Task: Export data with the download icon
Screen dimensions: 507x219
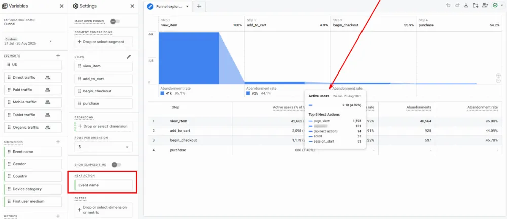Action: point(466,6)
